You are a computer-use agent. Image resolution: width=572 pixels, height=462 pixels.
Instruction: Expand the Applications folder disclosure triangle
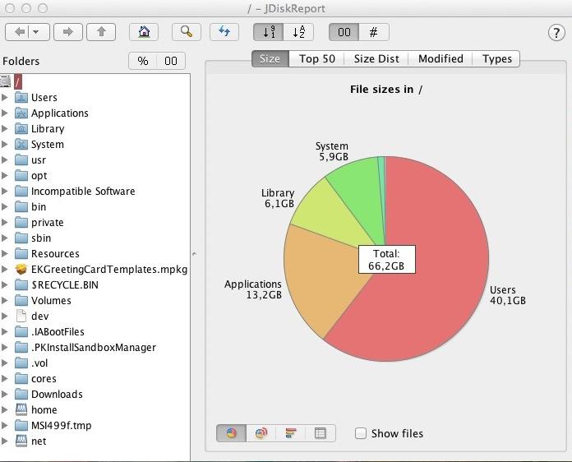pos(5,113)
